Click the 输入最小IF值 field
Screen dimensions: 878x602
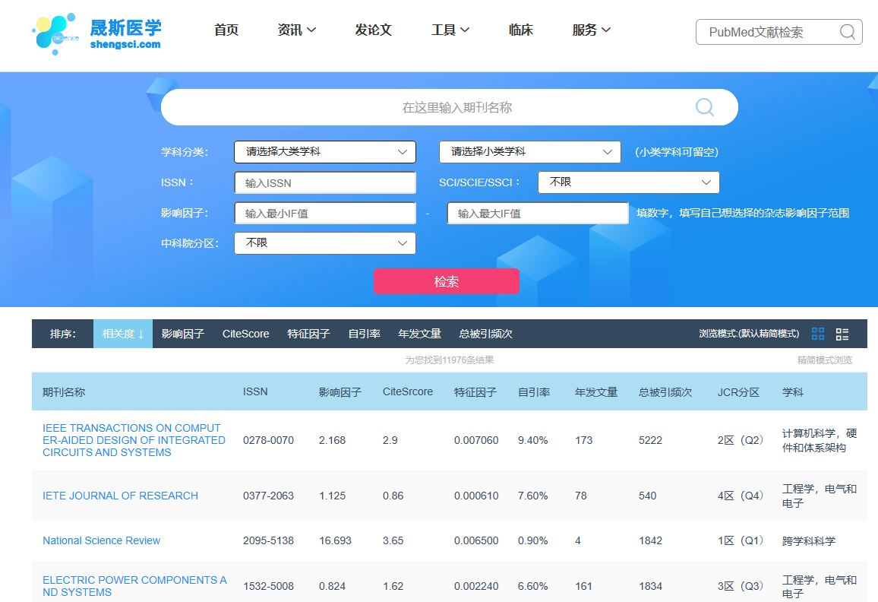(x=325, y=213)
